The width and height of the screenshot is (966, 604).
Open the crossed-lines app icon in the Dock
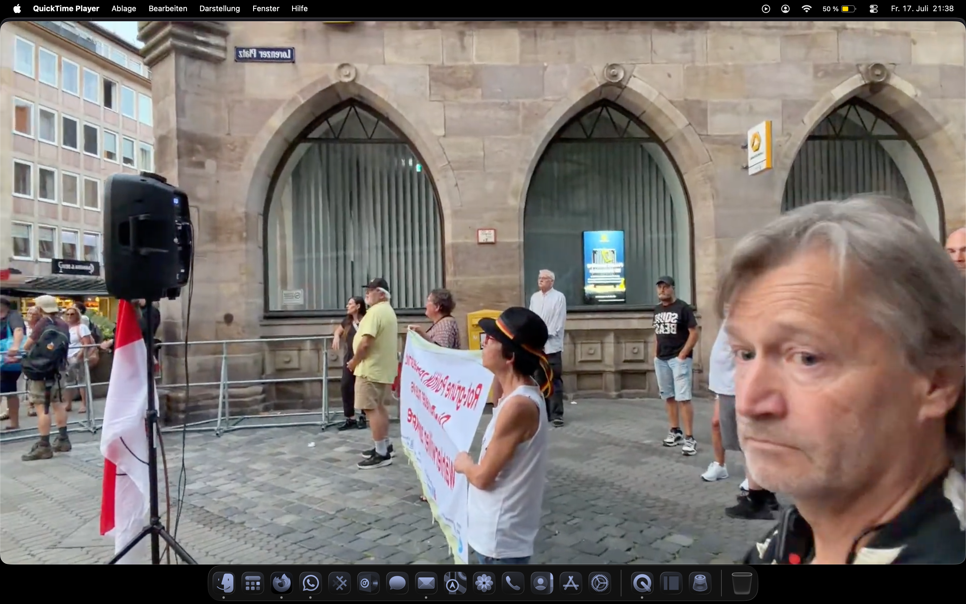[x=340, y=583]
